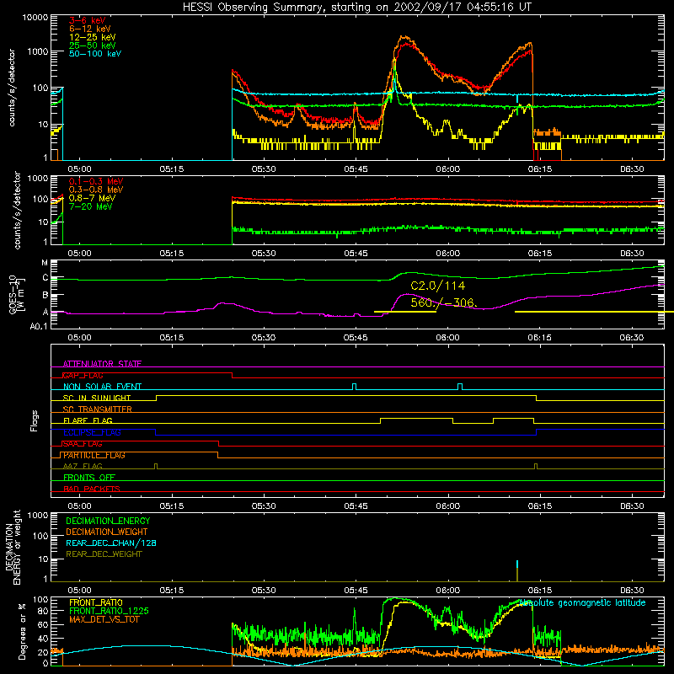This screenshot has height=674, width=674.
Task: Click the decimation spike near 06:11
Action: [517, 571]
